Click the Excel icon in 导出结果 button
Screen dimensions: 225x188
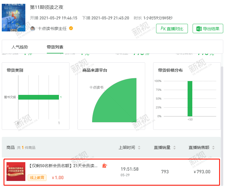coord(199,28)
